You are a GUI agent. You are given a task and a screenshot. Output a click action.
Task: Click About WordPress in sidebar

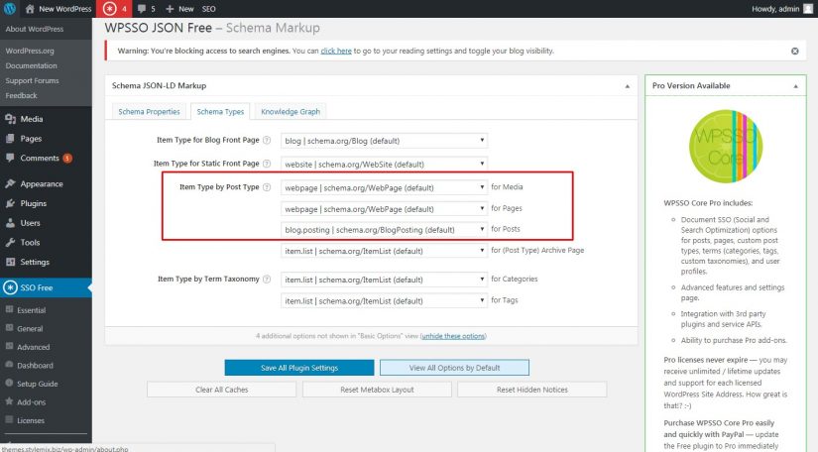pos(35,29)
